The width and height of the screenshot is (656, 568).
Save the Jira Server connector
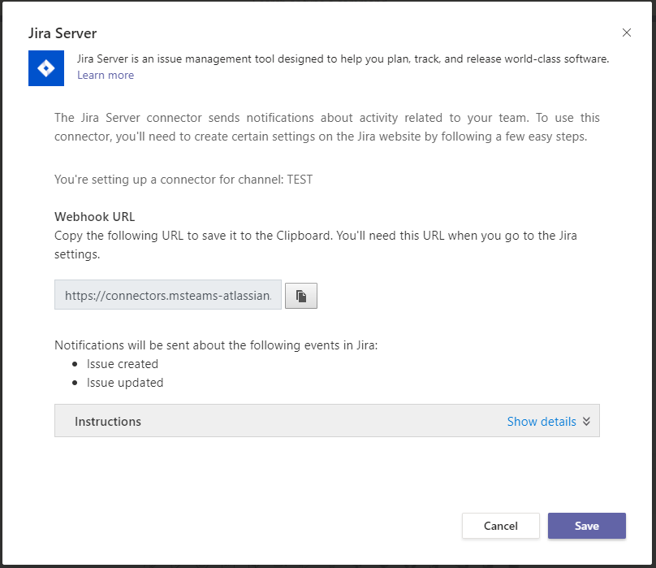click(586, 526)
